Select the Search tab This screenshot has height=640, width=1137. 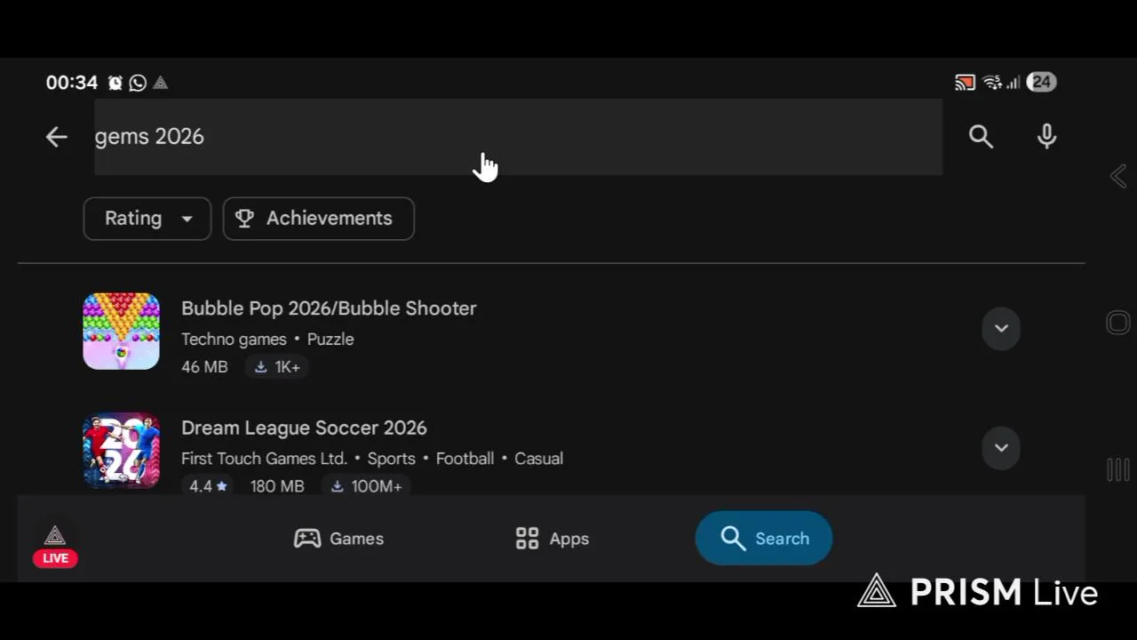click(x=764, y=538)
